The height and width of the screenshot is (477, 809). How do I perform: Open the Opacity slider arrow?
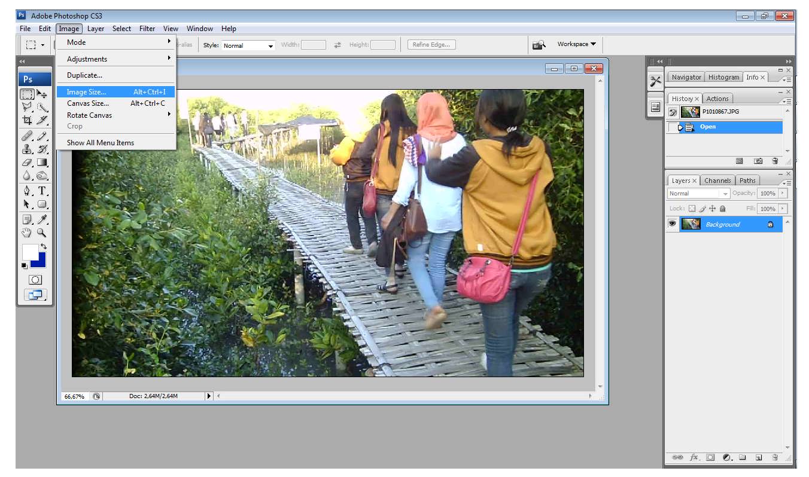tap(783, 193)
